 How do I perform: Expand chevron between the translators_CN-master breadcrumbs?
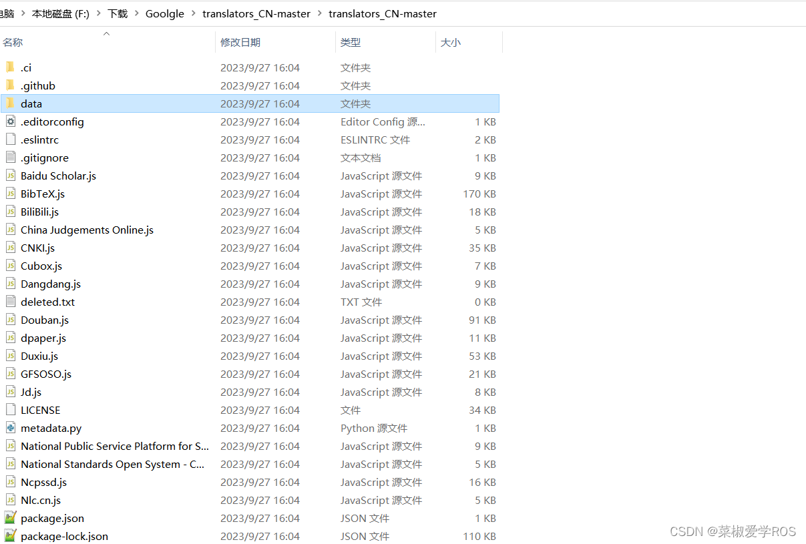320,13
